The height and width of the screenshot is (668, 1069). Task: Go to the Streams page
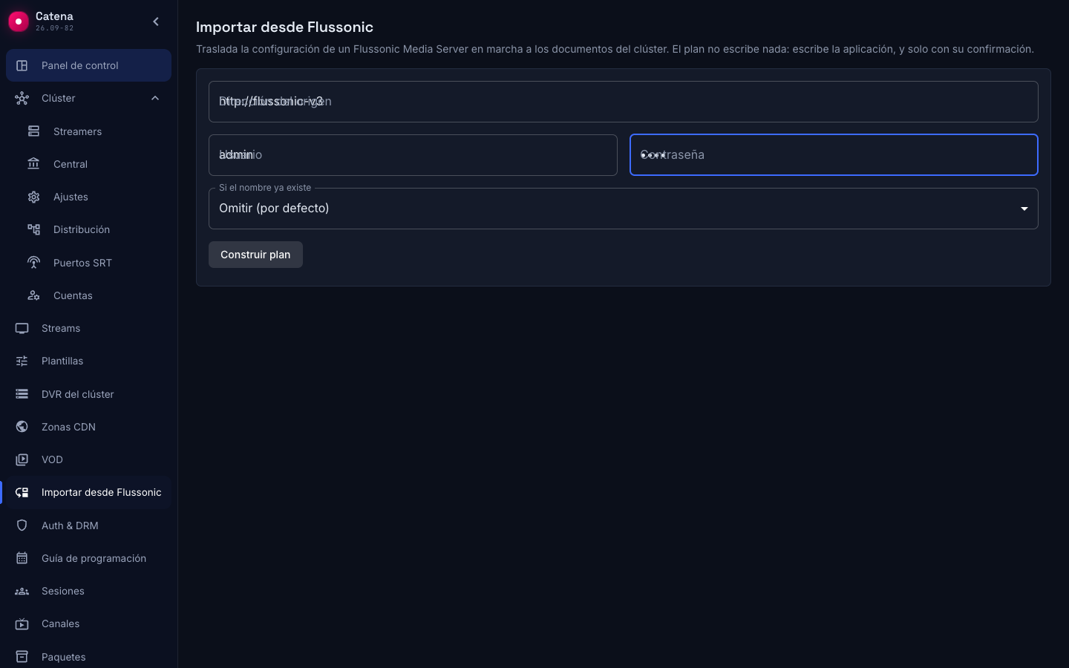pyautogui.click(x=88, y=328)
